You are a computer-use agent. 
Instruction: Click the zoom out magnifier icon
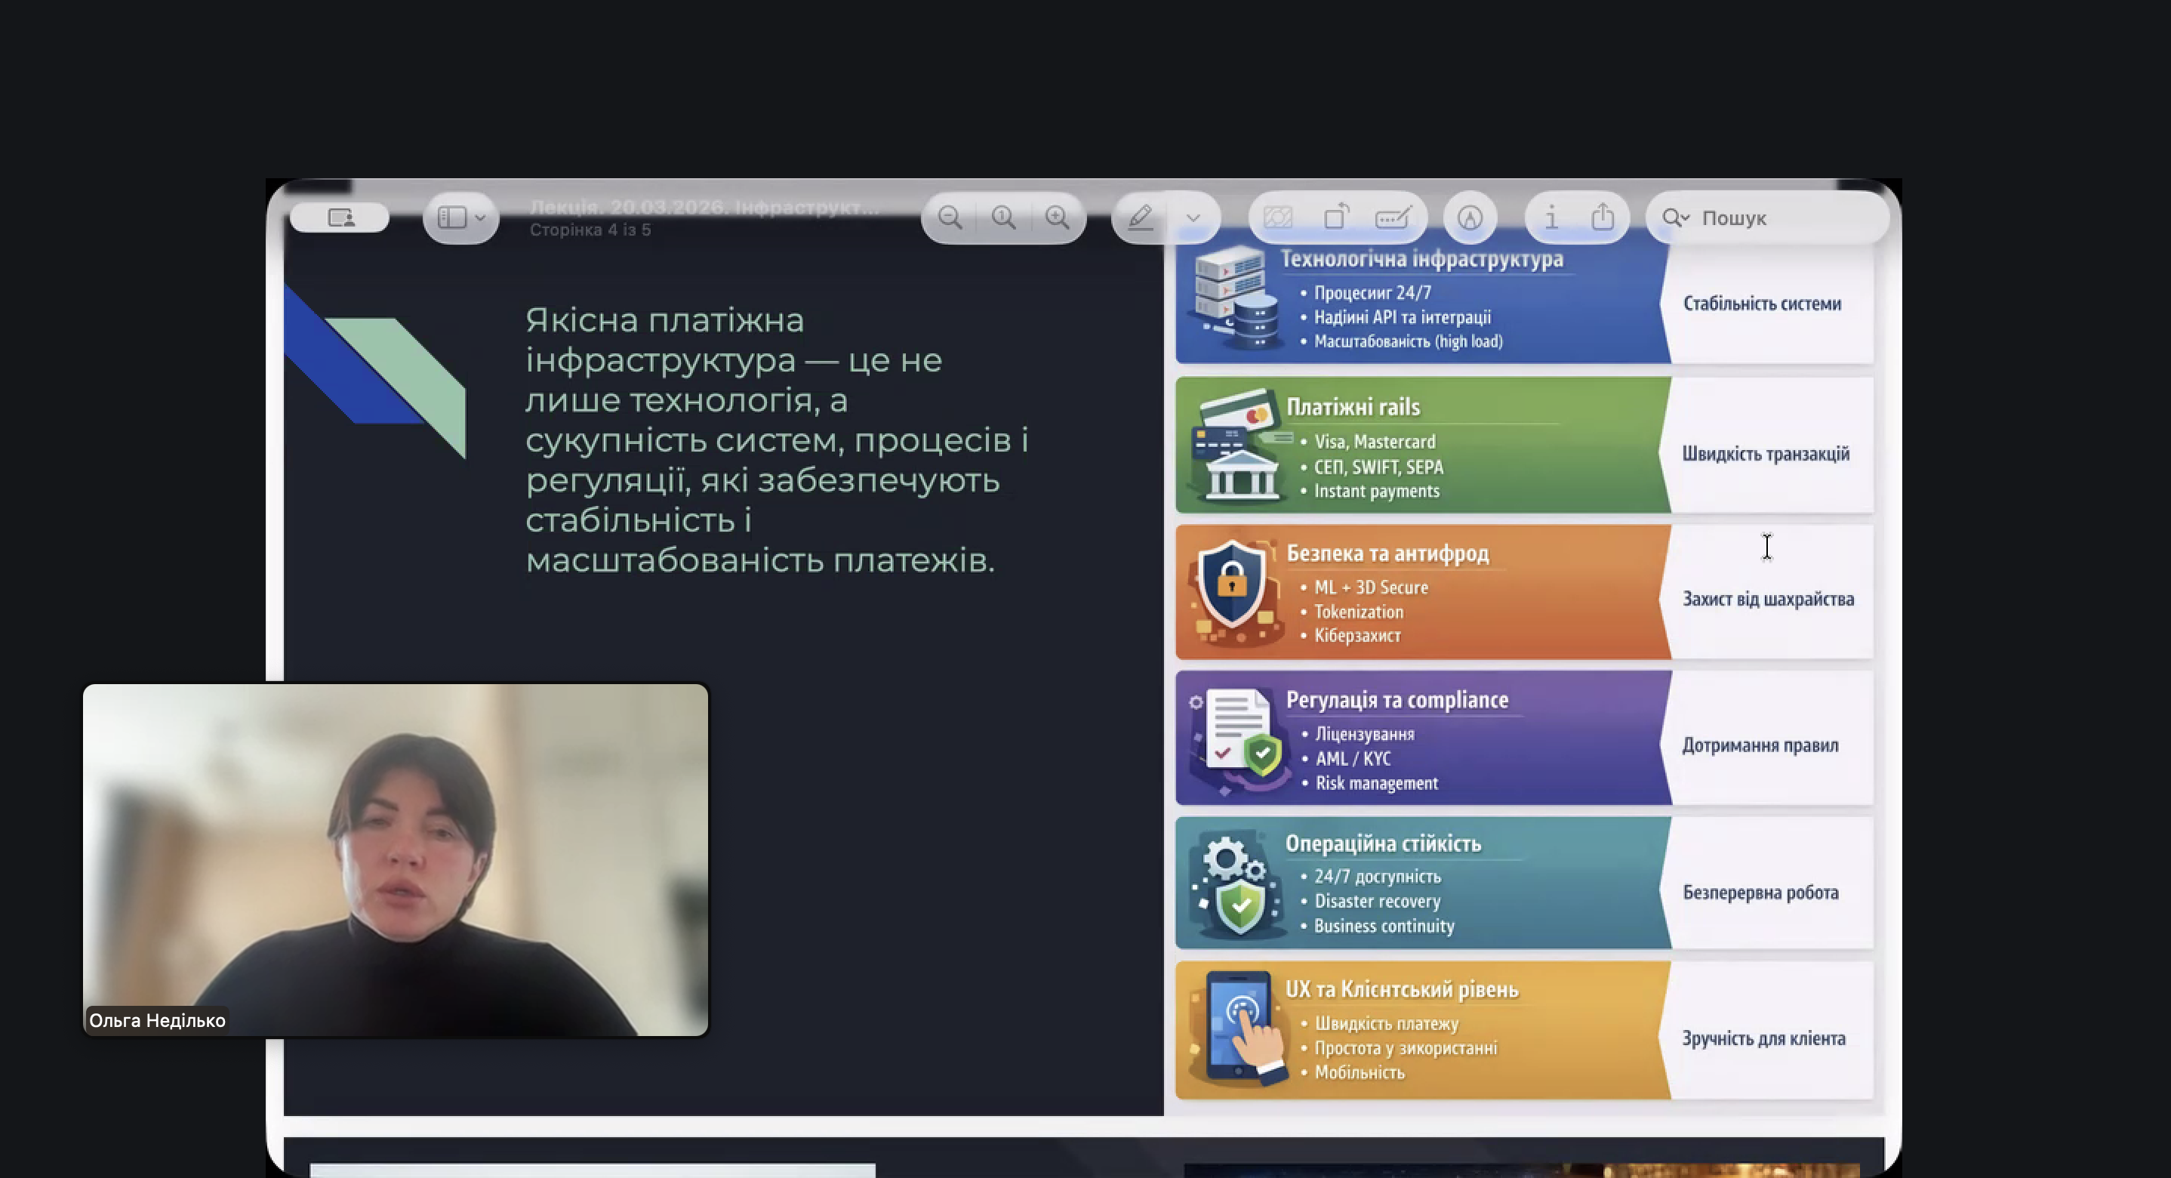pos(950,217)
